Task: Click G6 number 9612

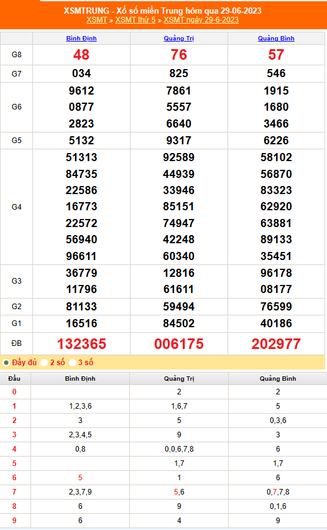Action: (x=81, y=91)
